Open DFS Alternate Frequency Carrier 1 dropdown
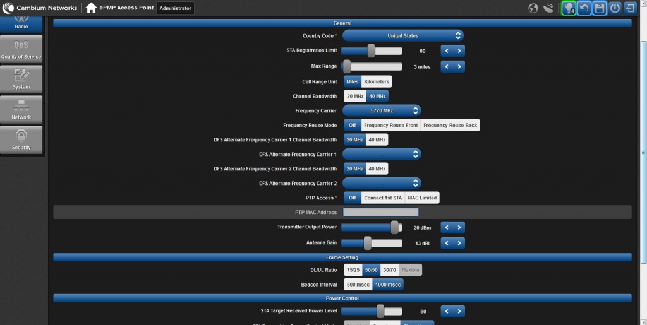Image resolution: width=647 pixels, height=325 pixels. [382, 154]
